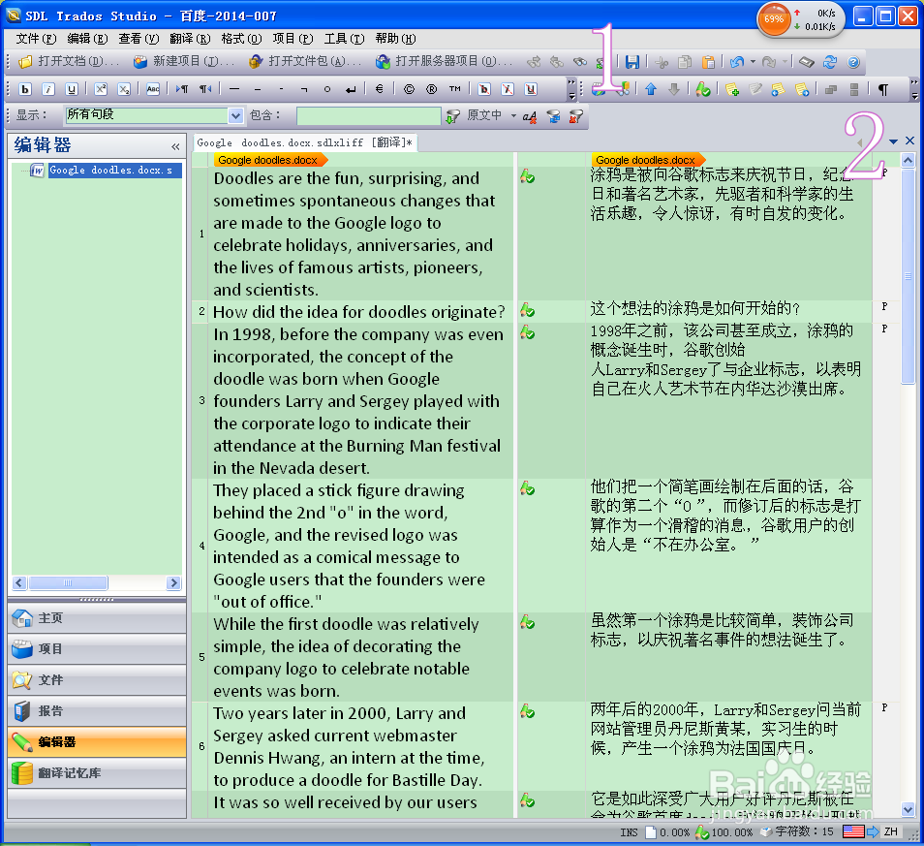Click the navigation tree horizontal scrollbar thumb

69,583
